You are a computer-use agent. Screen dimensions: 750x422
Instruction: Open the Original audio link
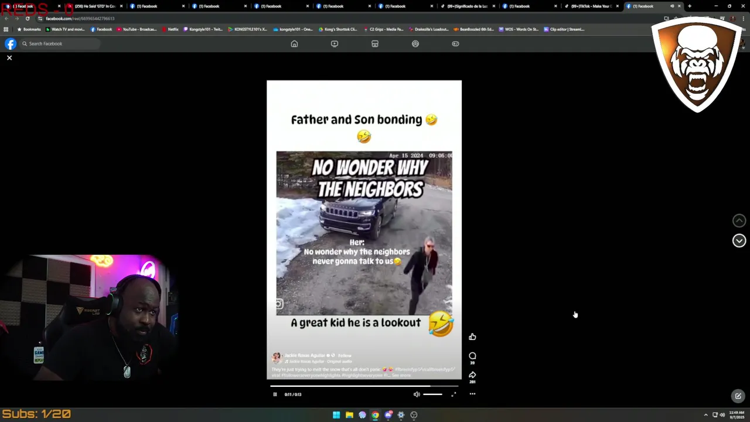click(x=339, y=362)
